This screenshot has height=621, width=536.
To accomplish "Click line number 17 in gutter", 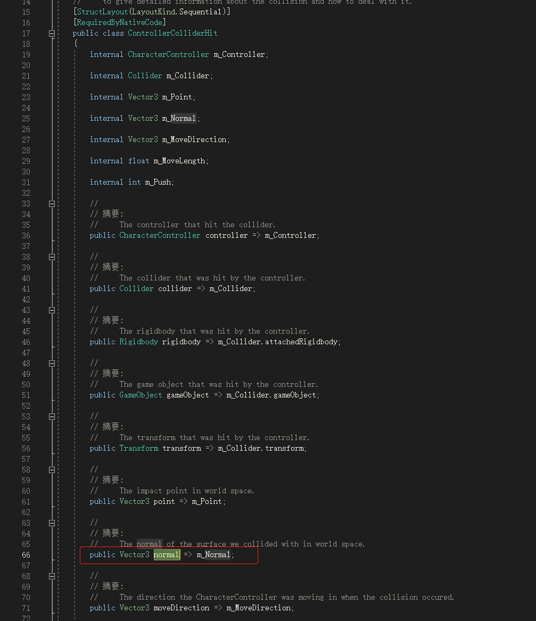I will (x=26, y=34).
